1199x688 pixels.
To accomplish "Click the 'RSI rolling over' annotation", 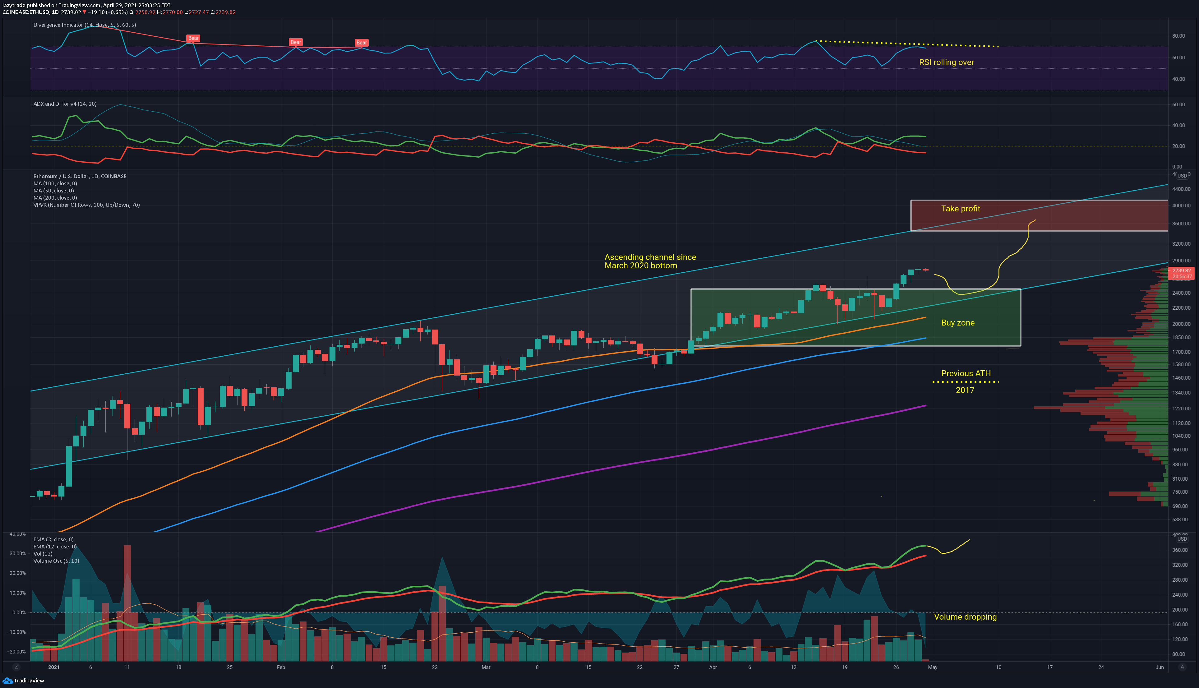I will (946, 62).
